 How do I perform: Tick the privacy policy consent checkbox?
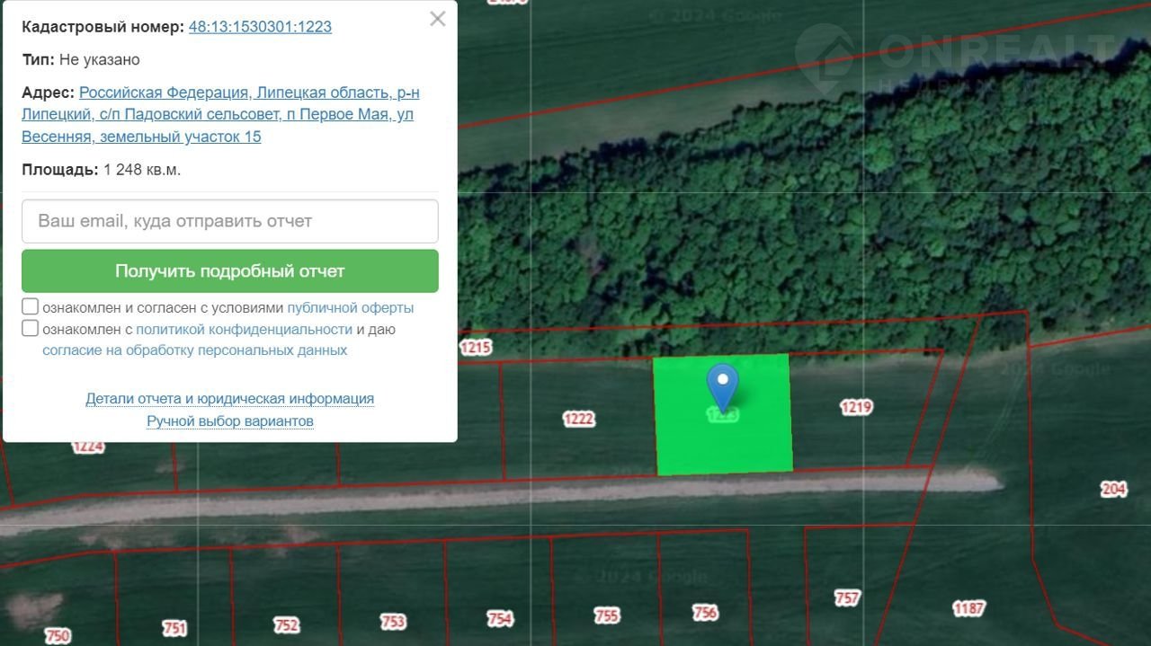point(31,328)
